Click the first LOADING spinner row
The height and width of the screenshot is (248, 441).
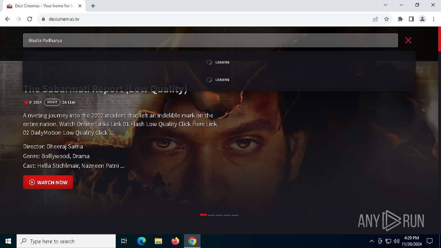coord(218,62)
